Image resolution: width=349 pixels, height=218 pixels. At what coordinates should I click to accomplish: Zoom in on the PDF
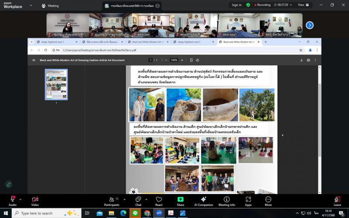tap(182, 60)
